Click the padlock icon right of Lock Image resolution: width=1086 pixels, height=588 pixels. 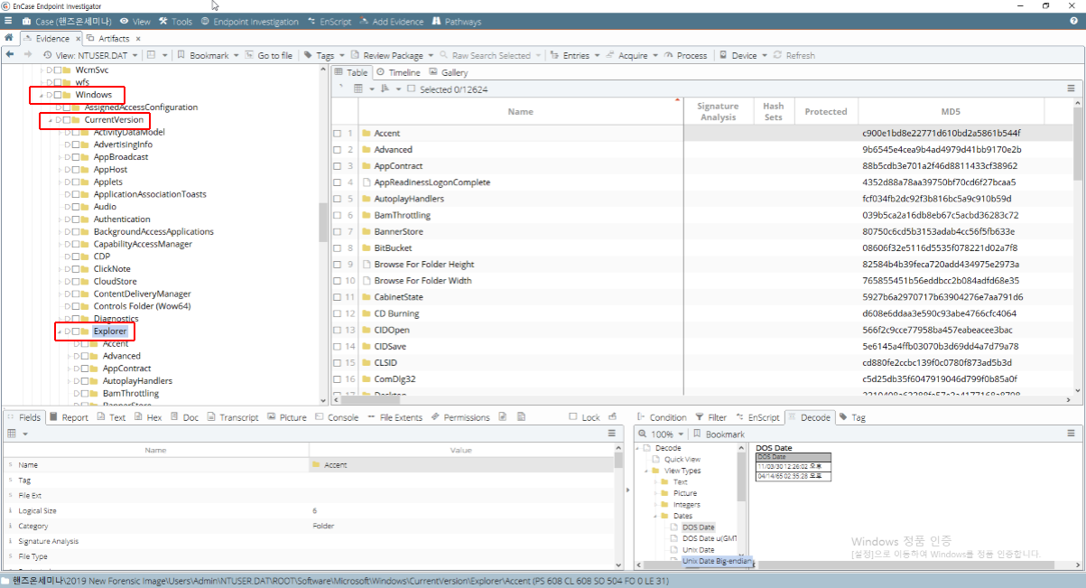point(614,417)
